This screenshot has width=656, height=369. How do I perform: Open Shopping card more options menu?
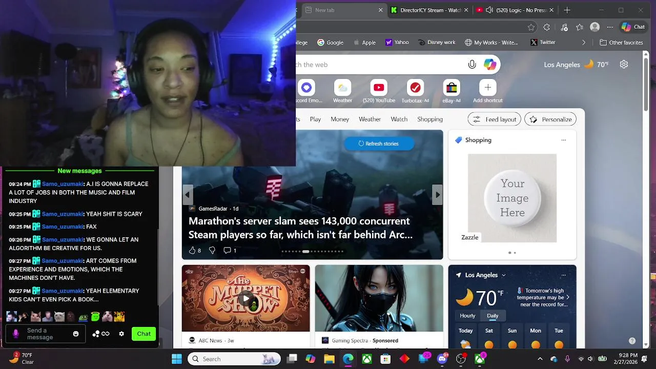coord(564,140)
